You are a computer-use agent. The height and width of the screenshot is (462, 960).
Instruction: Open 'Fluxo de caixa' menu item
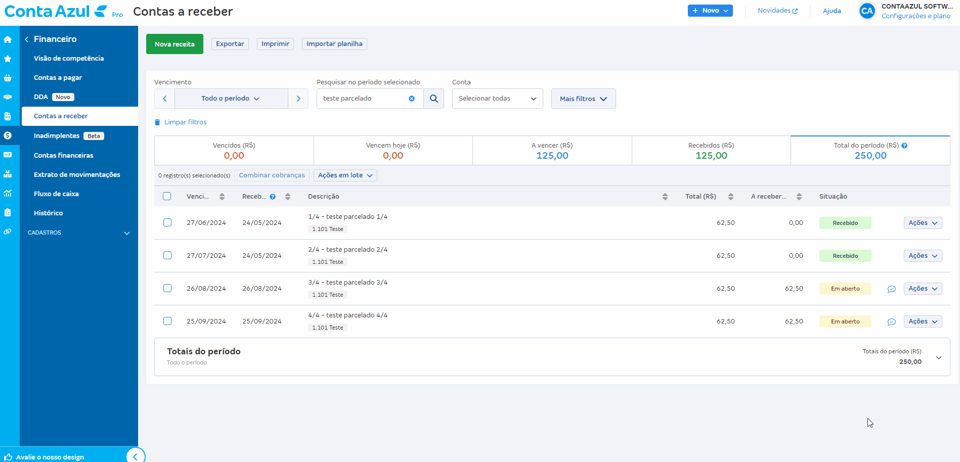(x=56, y=194)
